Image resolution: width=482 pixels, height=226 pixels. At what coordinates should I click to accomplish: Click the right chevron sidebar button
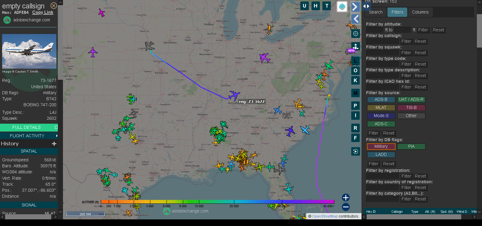click(355, 7)
